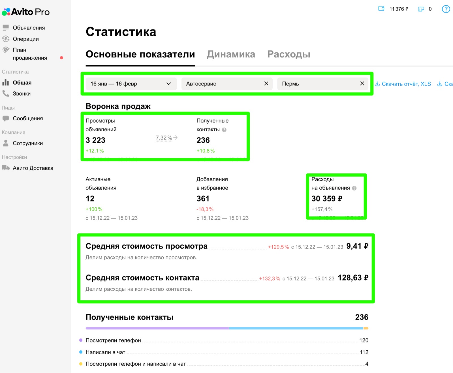
Task: Select the Основные показатели tab
Action: (x=140, y=54)
